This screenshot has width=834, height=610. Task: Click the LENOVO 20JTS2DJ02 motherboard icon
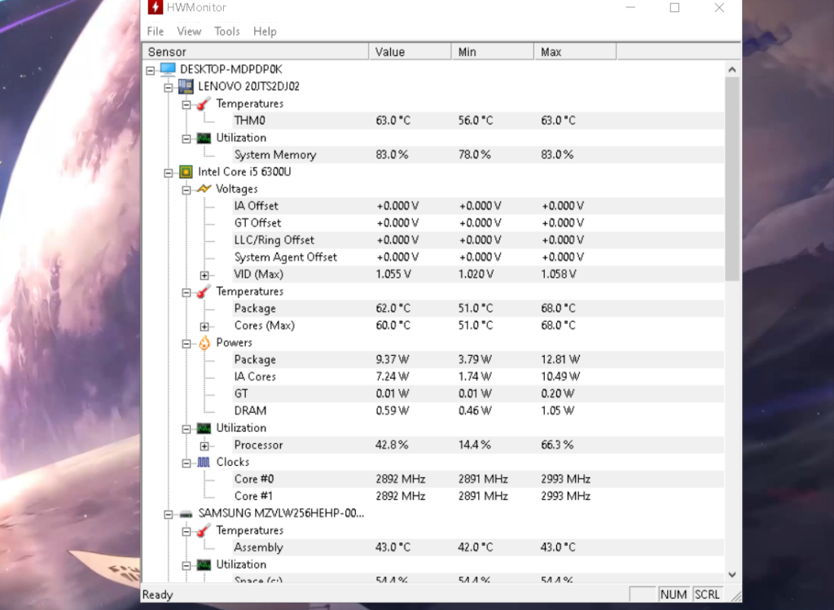(x=186, y=86)
